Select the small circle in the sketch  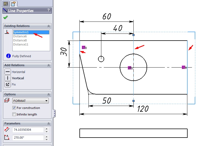(x=101, y=59)
